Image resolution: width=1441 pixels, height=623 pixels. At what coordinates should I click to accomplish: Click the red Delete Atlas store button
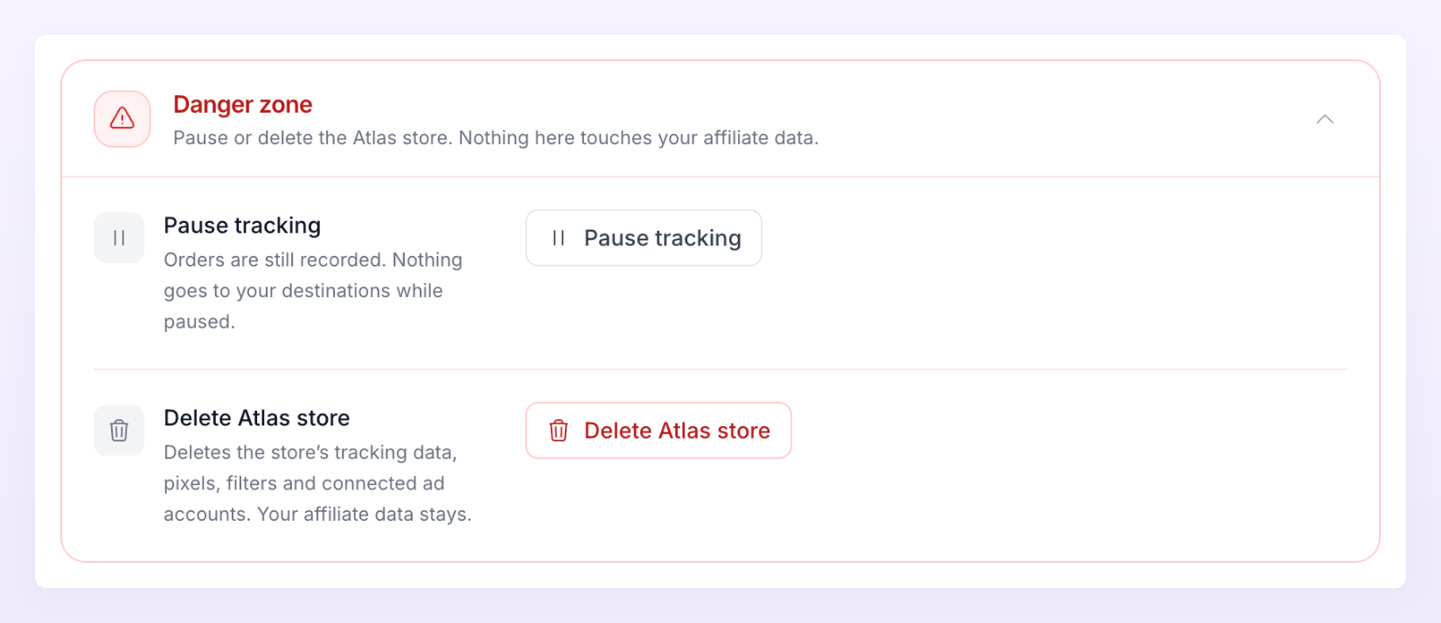[x=658, y=430]
